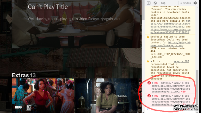Open app.js:269 link on first POST error
The width and height of the screenshot is (201, 113).
point(181,83)
